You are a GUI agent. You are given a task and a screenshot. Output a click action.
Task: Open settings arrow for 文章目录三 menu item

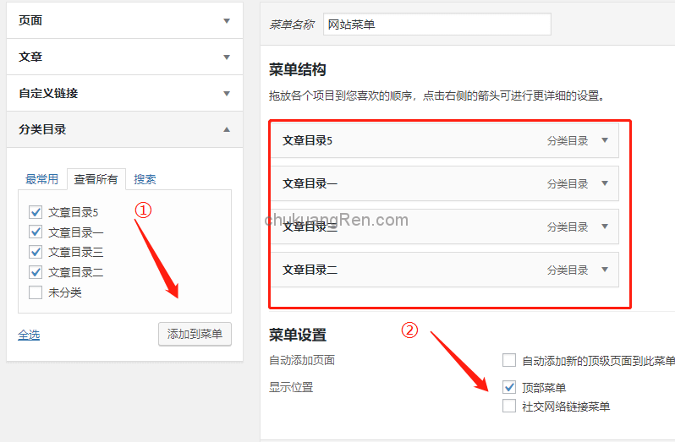coord(604,226)
